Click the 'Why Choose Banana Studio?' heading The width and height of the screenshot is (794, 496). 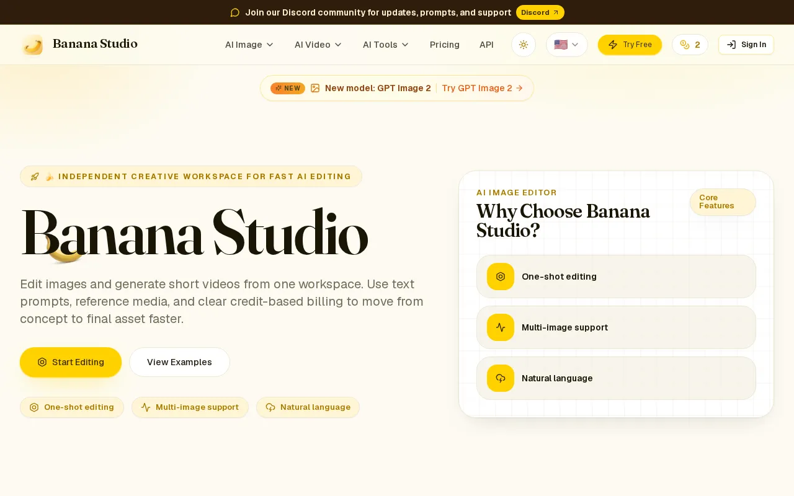tap(563, 221)
